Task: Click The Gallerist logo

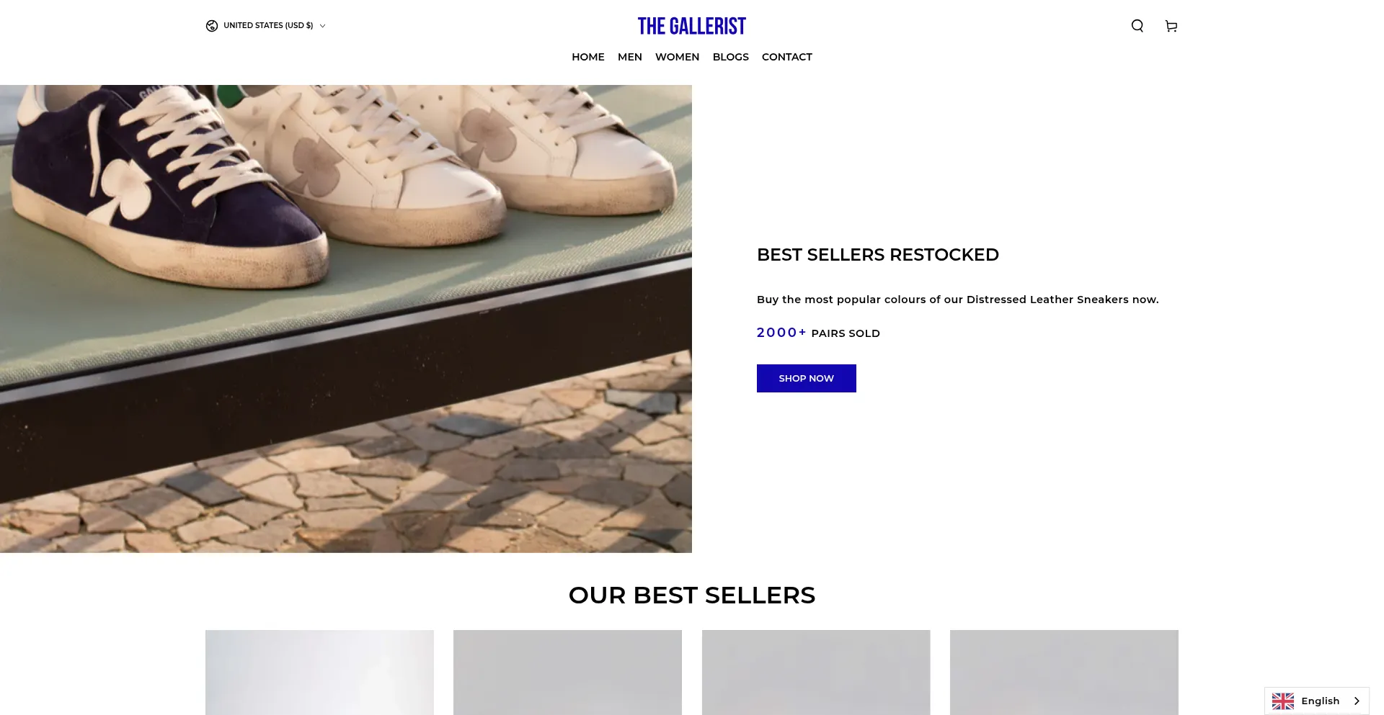Action: 692,26
